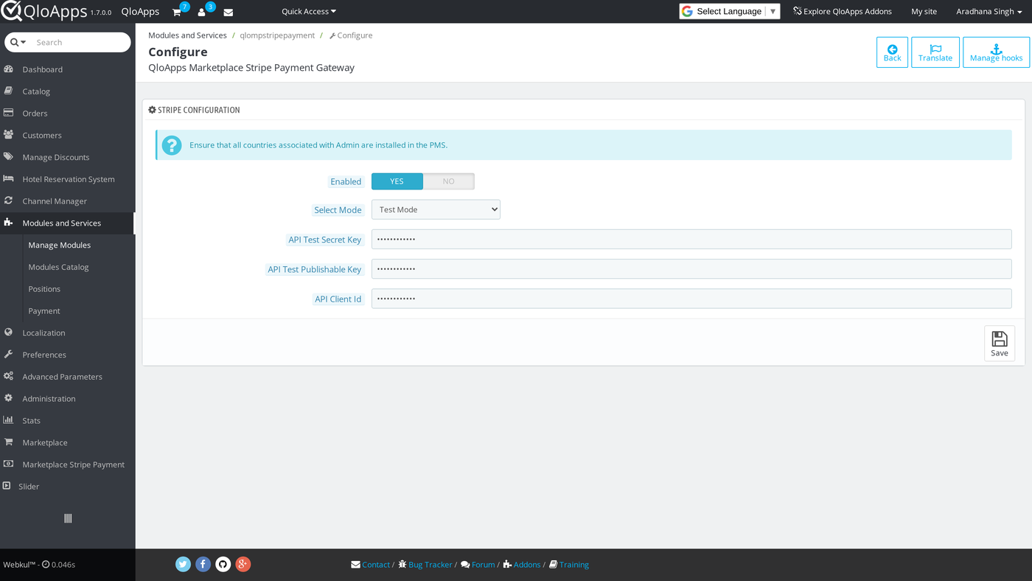This screenshot has height=581, width=1032.
Task: Focus the API Test Secret Key field
Action: click(x=691, y=239)
